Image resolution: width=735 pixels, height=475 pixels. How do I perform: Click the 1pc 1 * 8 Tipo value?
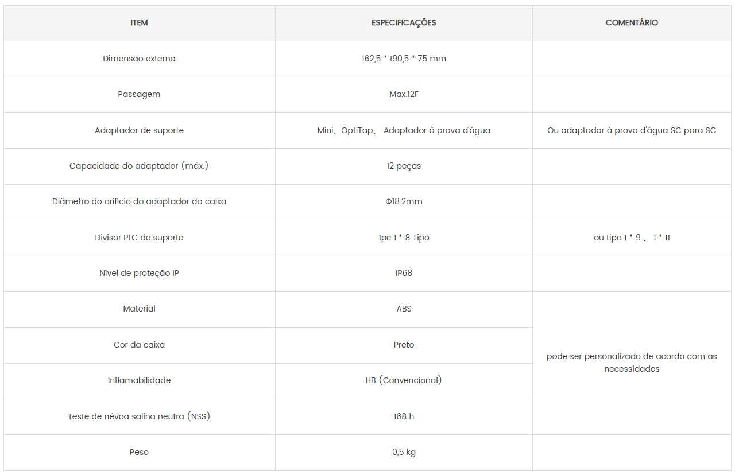pyautogui.click(x=404, y=237)
